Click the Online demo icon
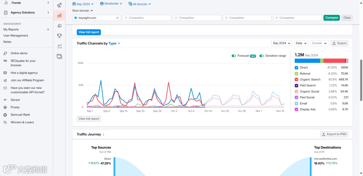 tap(5, 53)
